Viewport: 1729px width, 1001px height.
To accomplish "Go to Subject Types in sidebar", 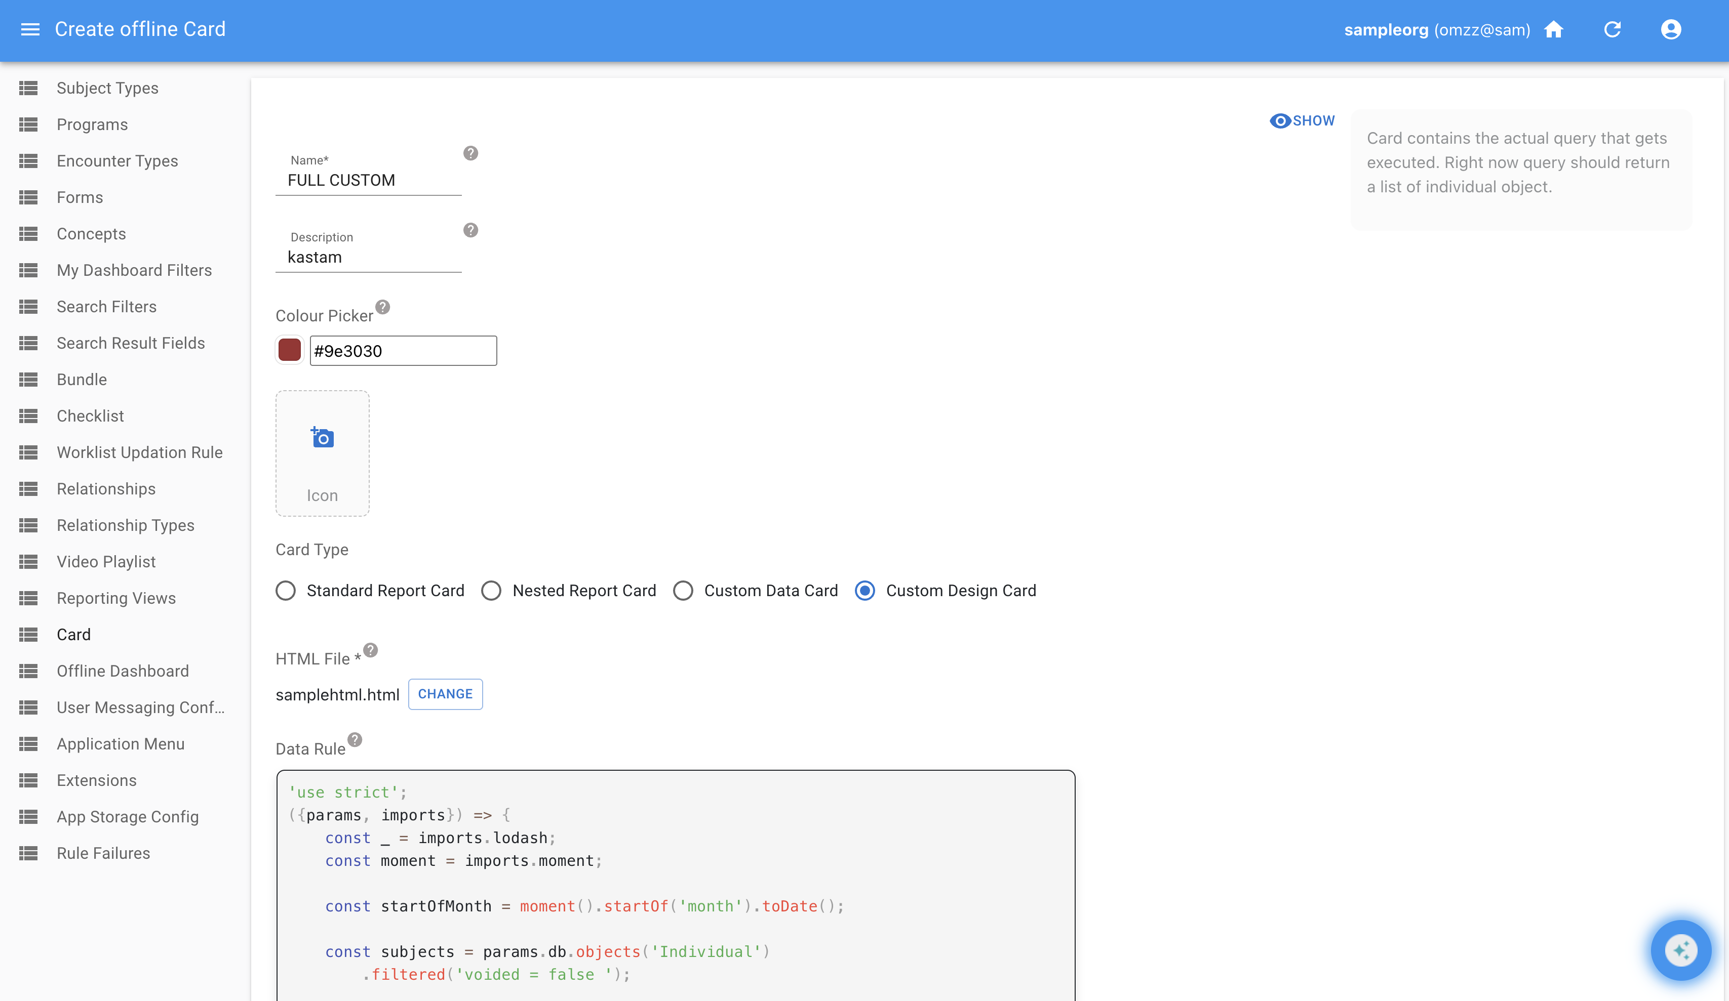I will point(107,88).
